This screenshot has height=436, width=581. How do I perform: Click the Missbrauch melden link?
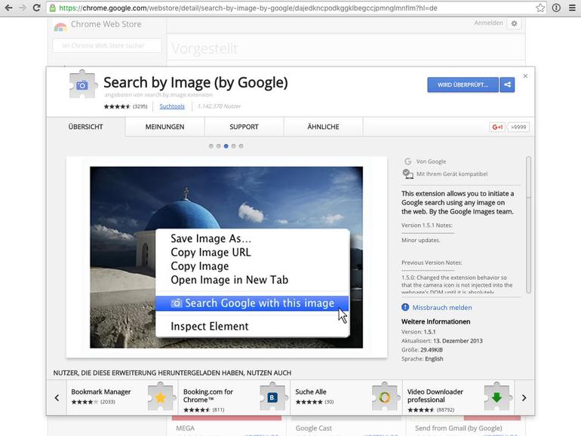coord(442,308)
